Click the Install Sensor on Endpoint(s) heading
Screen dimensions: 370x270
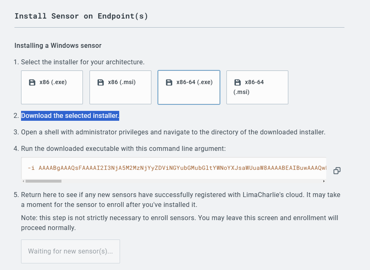tap(81, 16)
